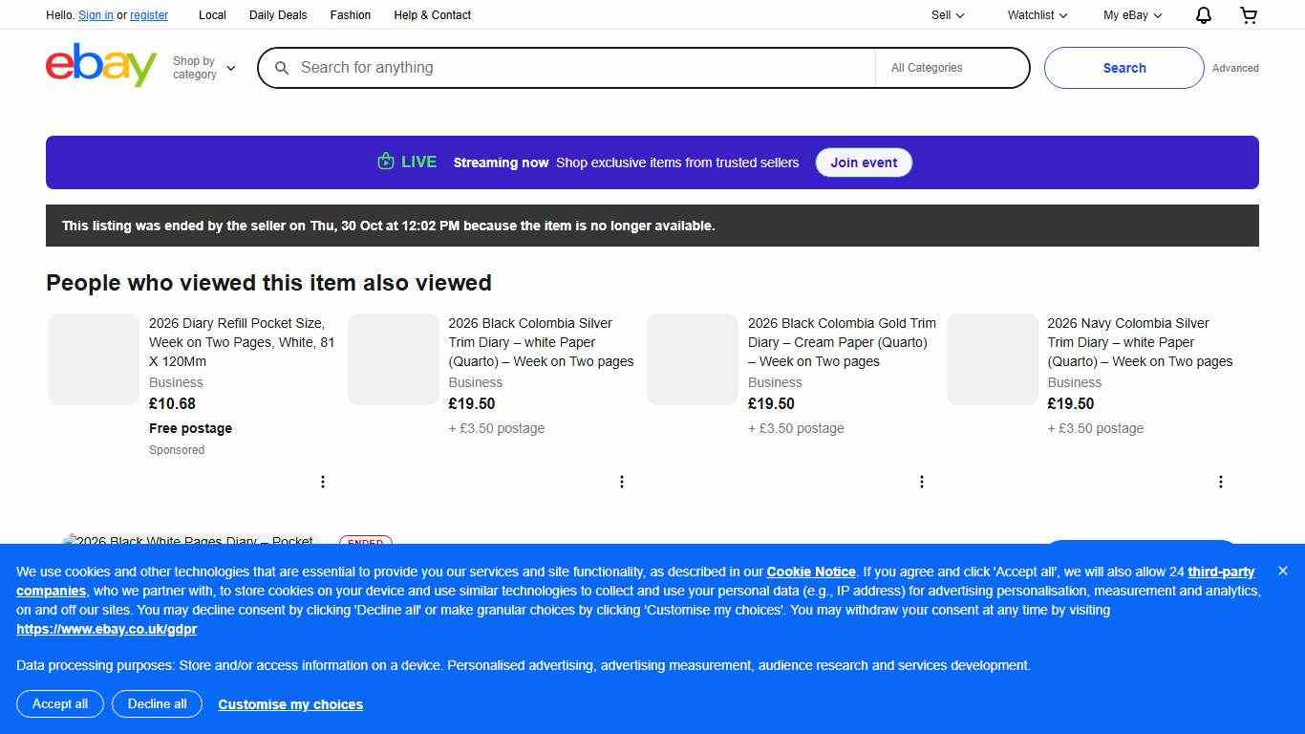
Task: Expand the Sell menu
Action: click(x=947, y=15)
